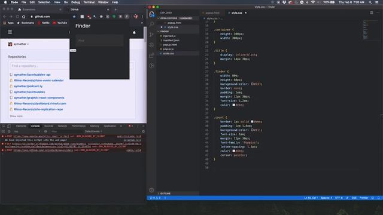Open YouTube bookmark
The height and width of the screenshot is (215, 383).
point(60,23)
